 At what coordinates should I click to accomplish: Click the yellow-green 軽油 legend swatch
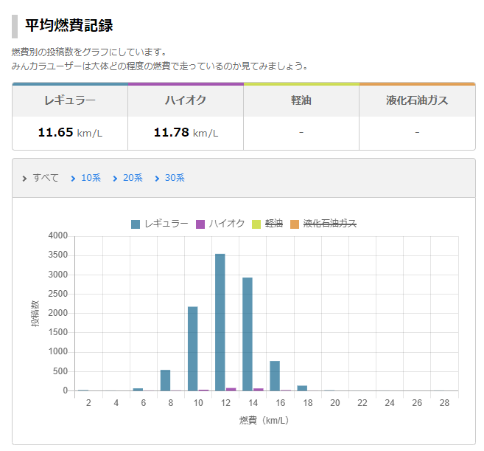pos(256,224)
